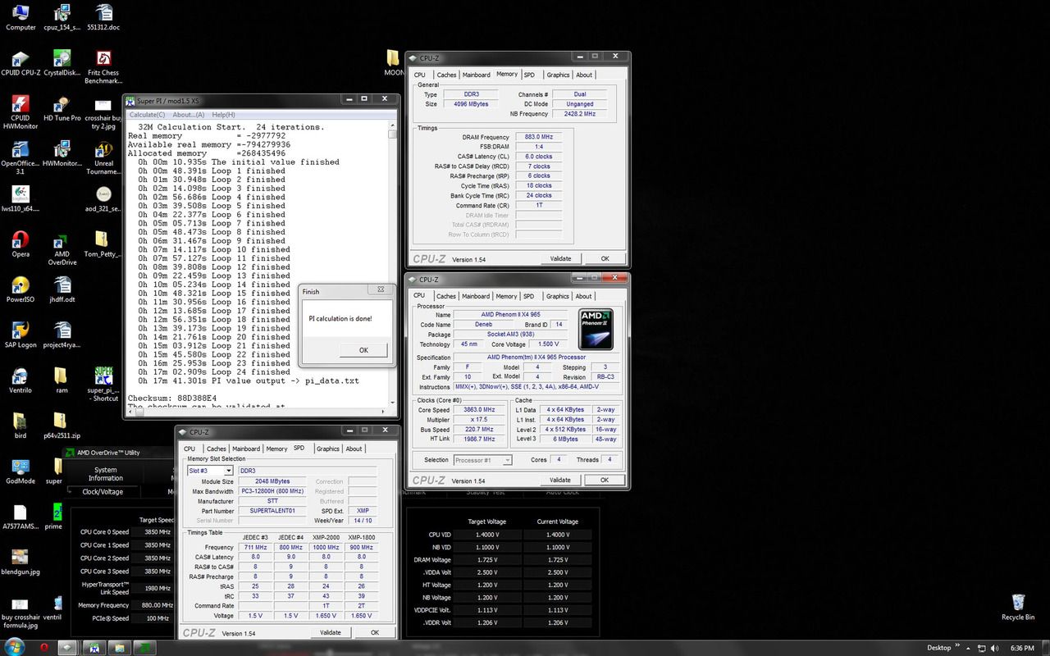Launch CPUID HWMonitor desktop icon

pyautogui.click(x=21, y=112)
